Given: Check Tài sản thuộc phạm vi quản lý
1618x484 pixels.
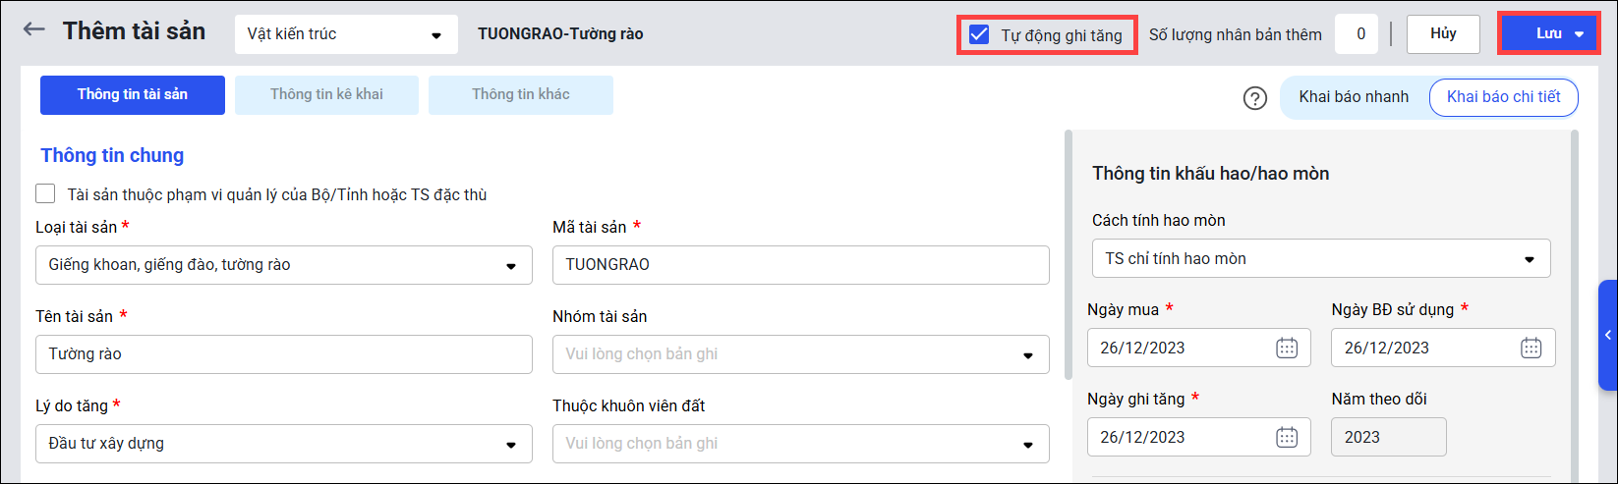Looking at the screenshot, I should coord(45,194).
